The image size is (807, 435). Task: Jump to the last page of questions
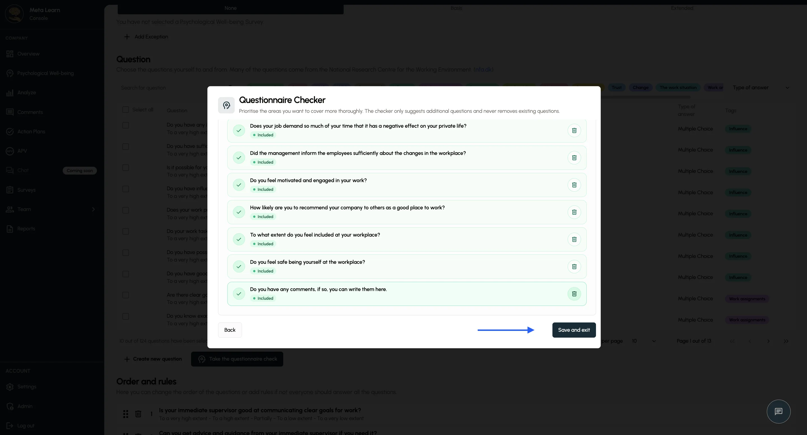click(x=786, y=341)
